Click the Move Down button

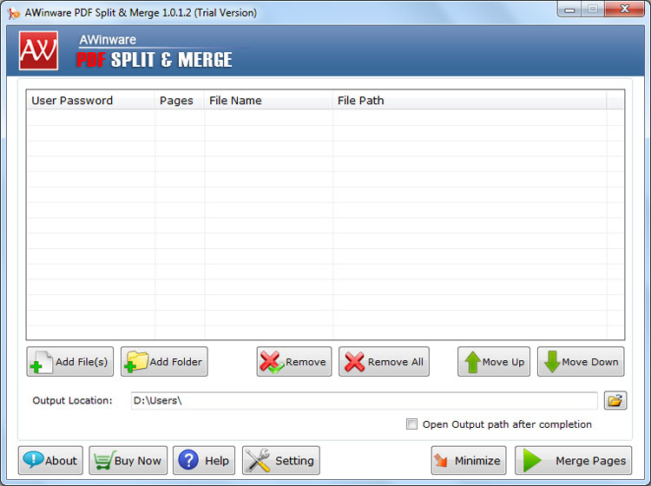pos(581,362)
